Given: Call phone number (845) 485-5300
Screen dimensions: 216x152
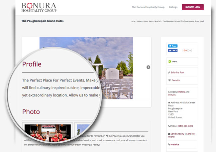Looking at the screenshot, I should 185,126.
